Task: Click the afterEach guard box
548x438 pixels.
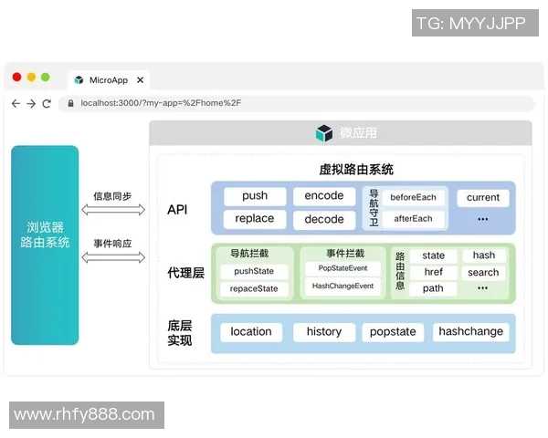Action: pyautogui.click(x=413, y=219)
